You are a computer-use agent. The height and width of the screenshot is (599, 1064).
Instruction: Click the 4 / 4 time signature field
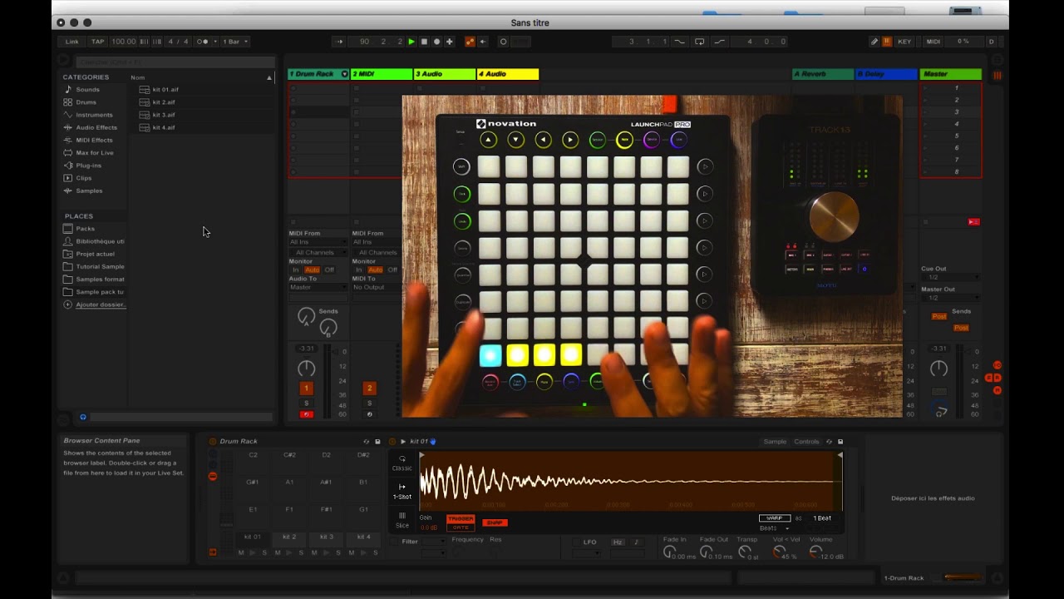(x=178, y=42)
